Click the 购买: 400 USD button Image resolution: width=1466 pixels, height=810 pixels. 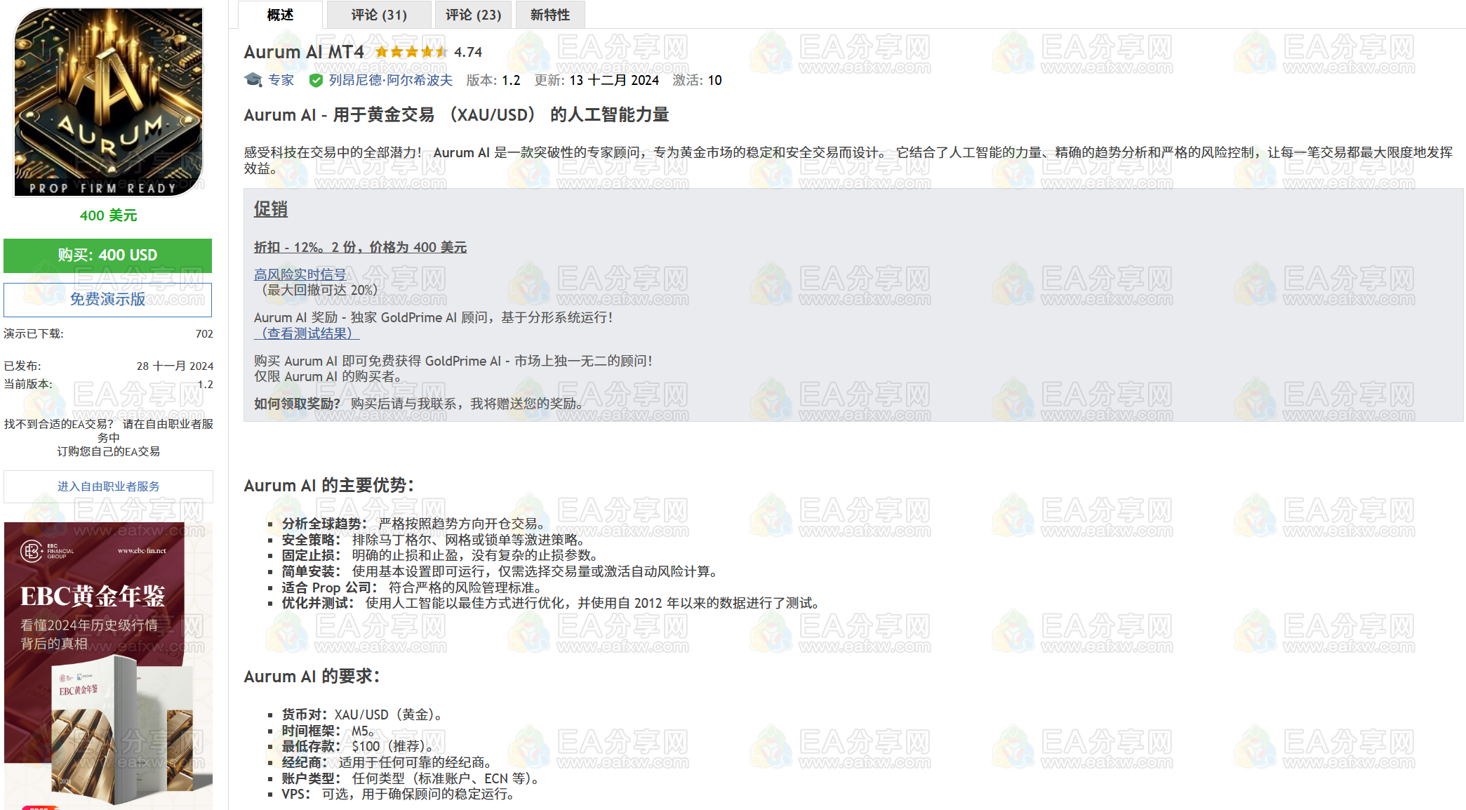[x=108, y=255]
